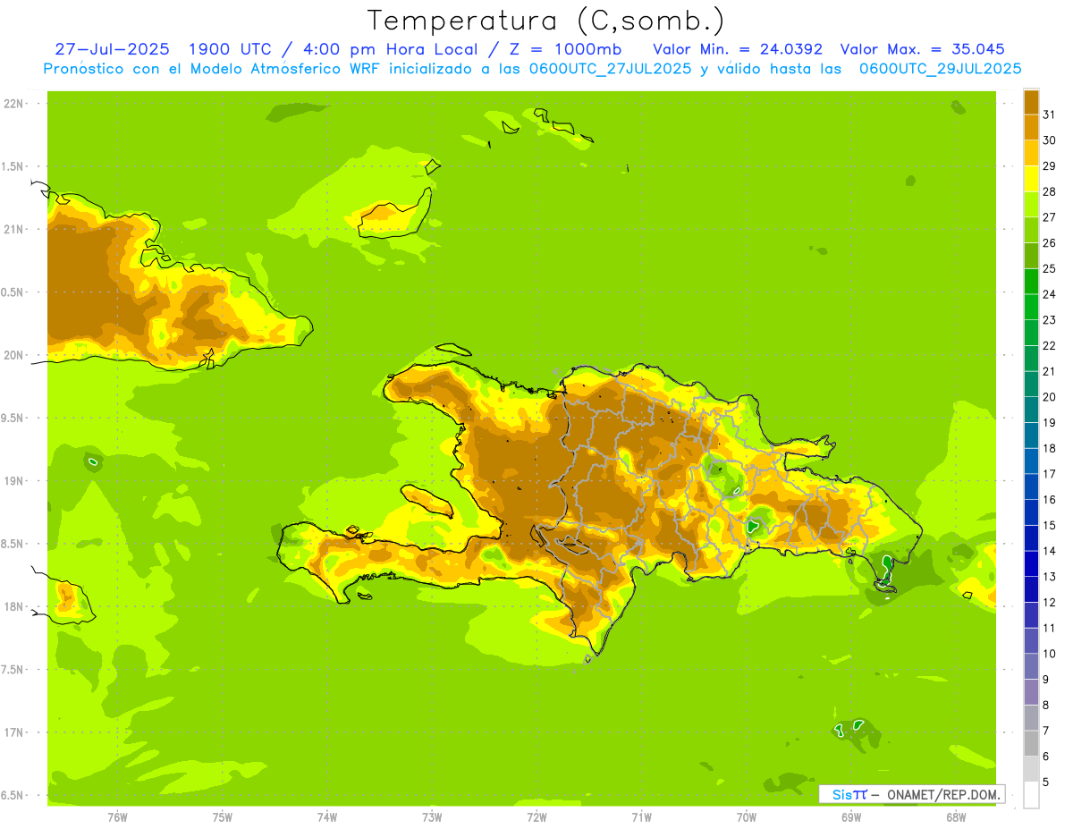
Task: Click the colorbar value label '12'
Action: [x=1049, y=603]
